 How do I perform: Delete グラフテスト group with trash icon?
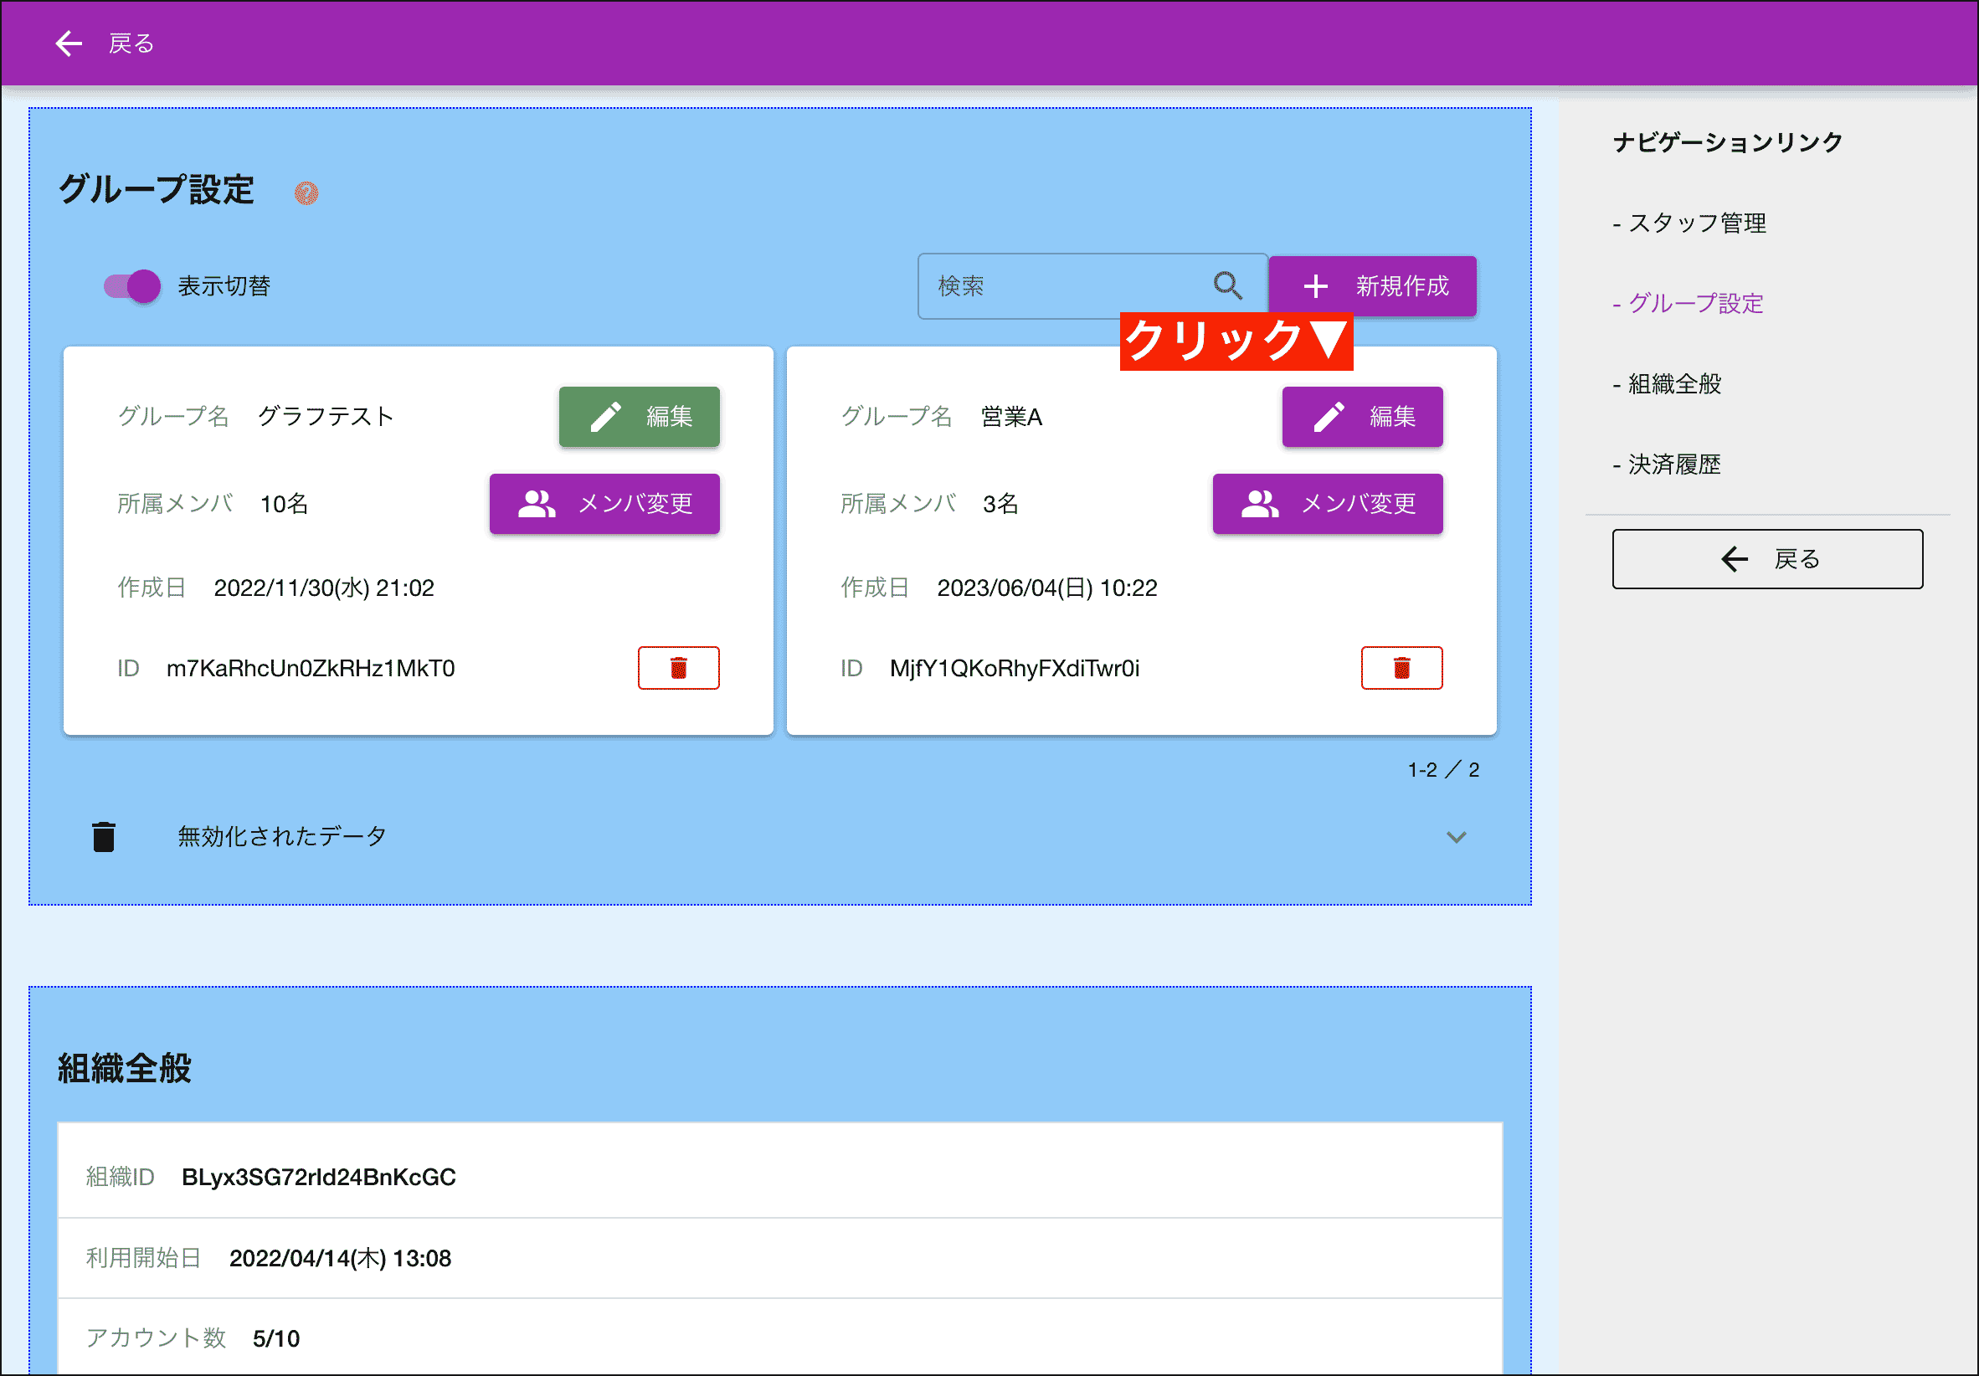[678, 668]
